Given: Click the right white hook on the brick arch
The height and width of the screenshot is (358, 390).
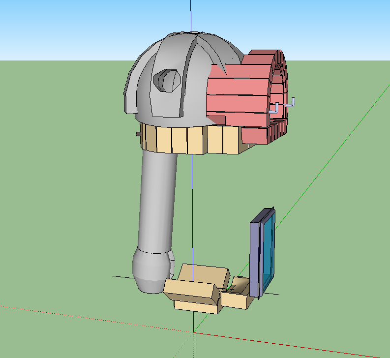Looking at the screenshot, I should 292,103.
